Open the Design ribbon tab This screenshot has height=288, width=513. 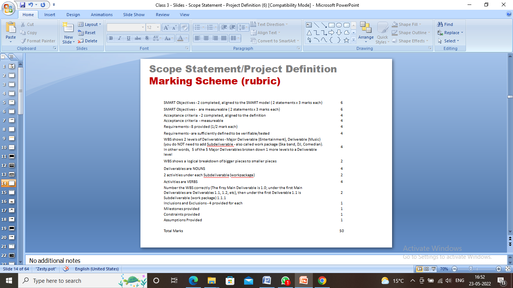[x=73, y=15]
